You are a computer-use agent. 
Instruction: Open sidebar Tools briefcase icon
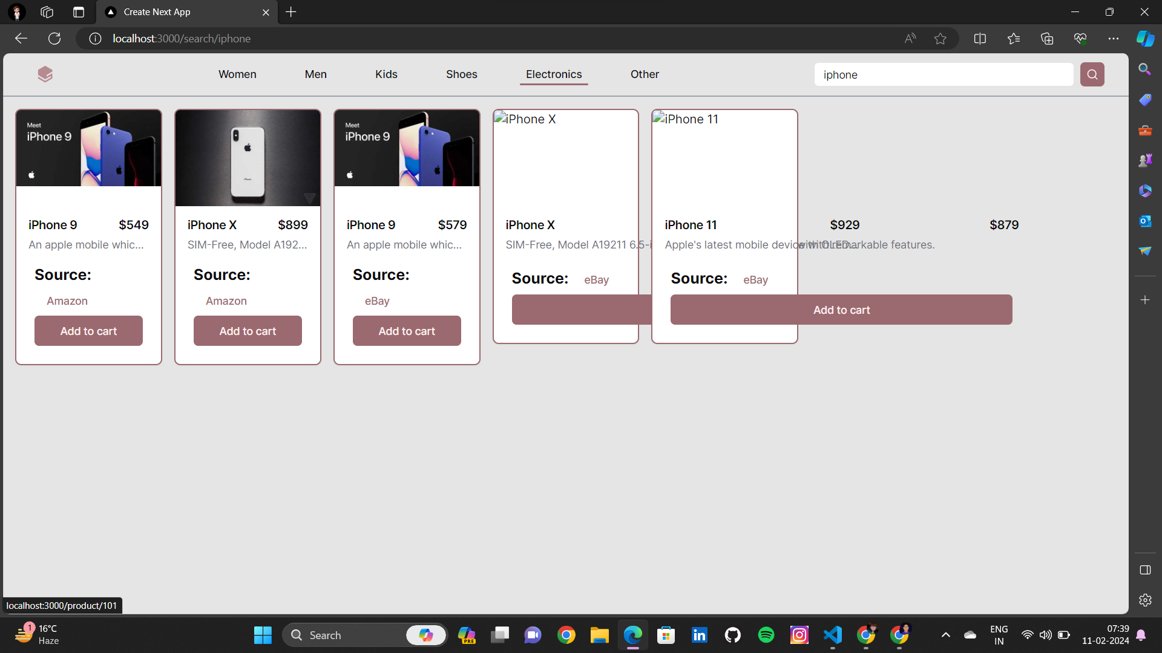pos(1144,130)
